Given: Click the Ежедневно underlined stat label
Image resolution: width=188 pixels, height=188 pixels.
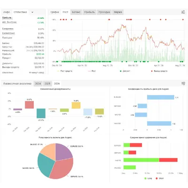Looking at the screenshot, I should click(x=8, y=29).
